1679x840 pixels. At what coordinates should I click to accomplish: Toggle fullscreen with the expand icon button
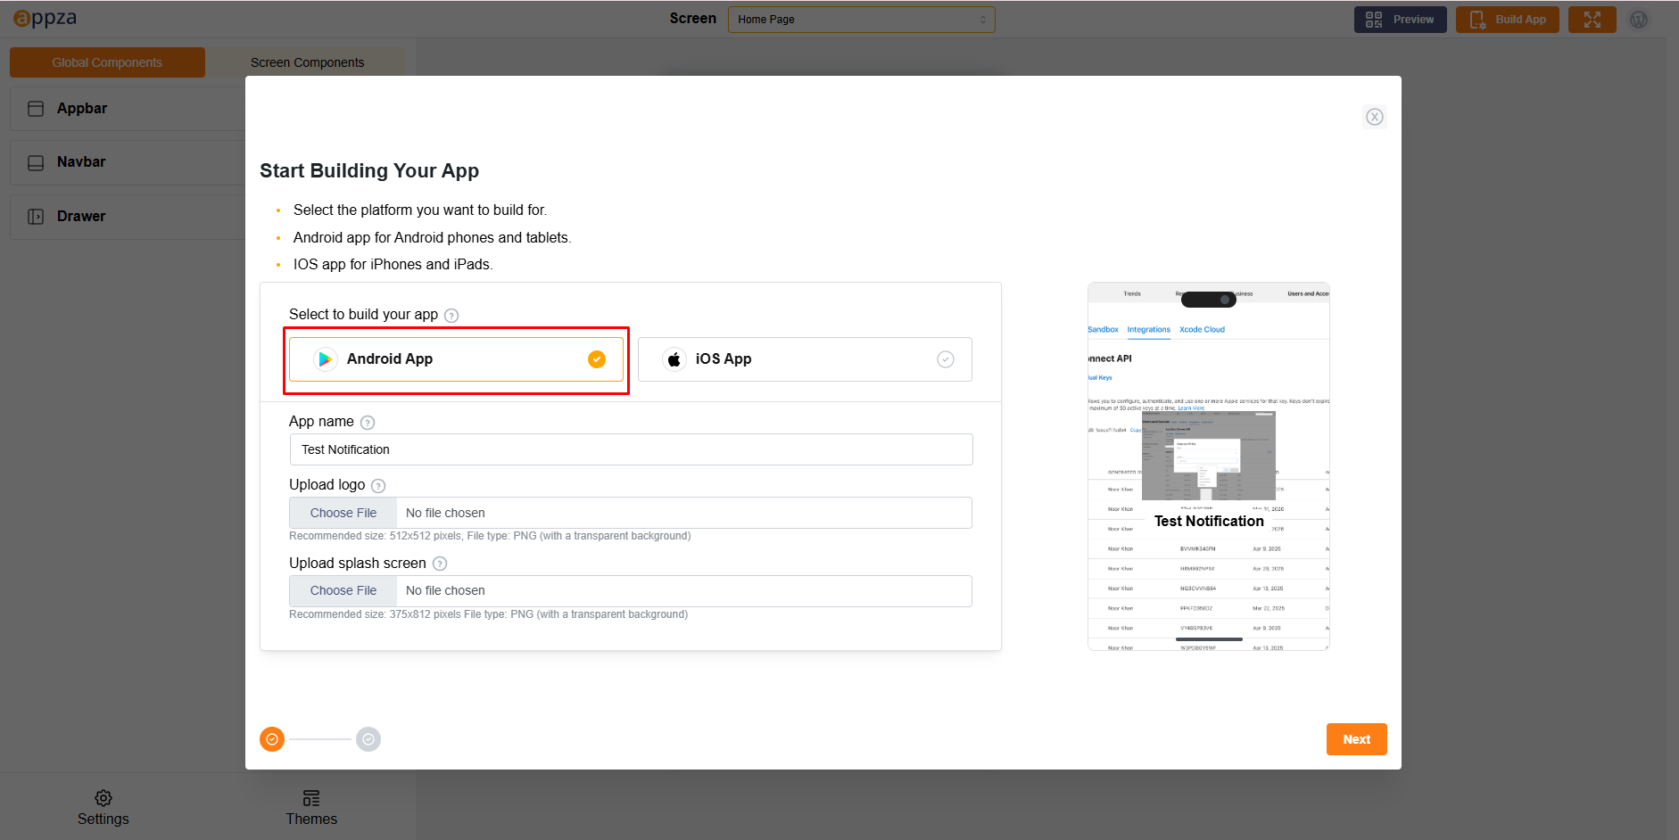1592,20
